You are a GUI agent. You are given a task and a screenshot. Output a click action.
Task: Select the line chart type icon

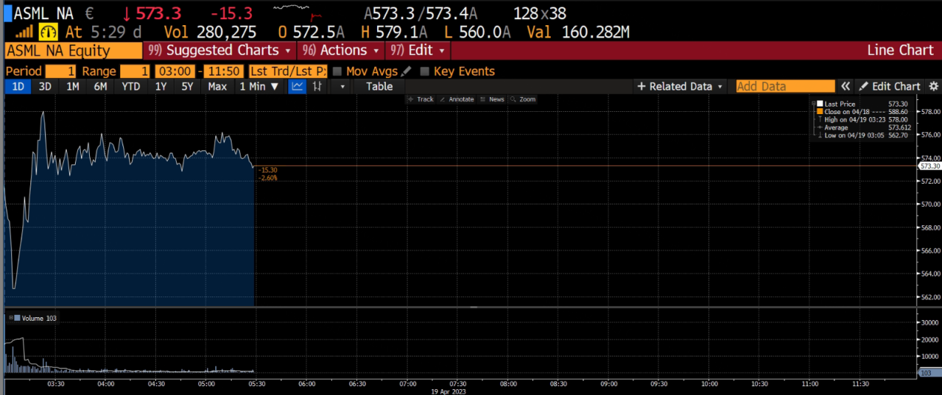pos(297,86)
